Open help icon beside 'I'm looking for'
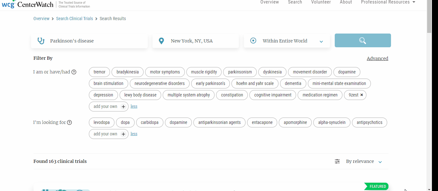Screen dimensions: 438x191 [x=69, y=123]
